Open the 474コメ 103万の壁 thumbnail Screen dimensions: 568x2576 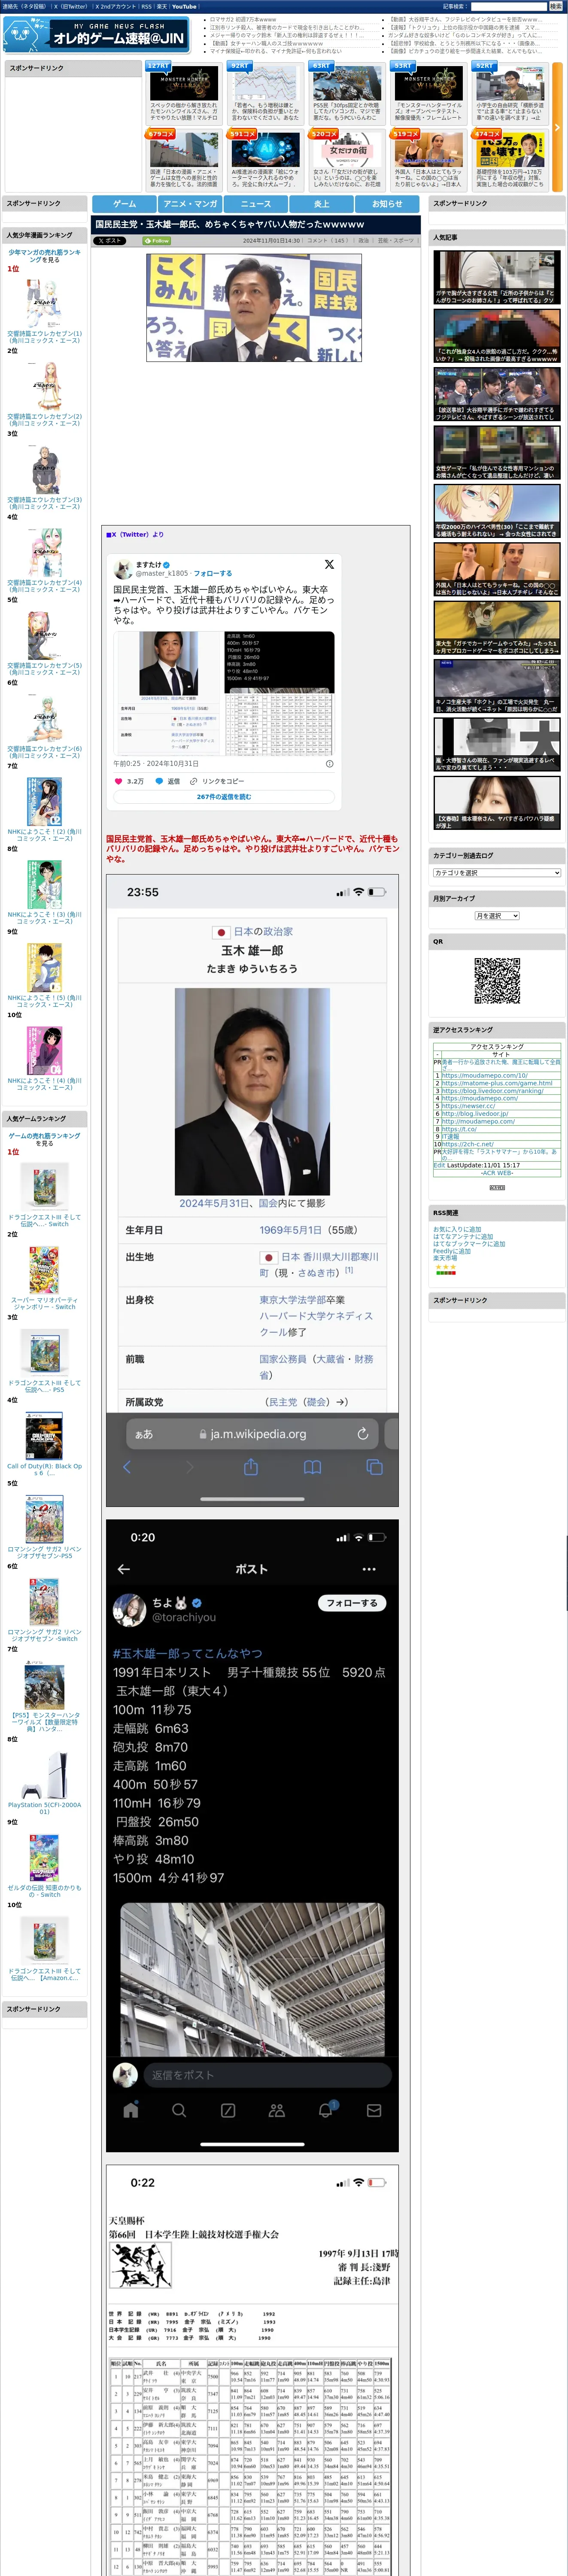(x=510, y=150)
